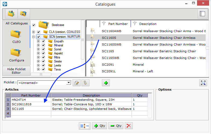Open the Picklist dropdown

[69, 83]
